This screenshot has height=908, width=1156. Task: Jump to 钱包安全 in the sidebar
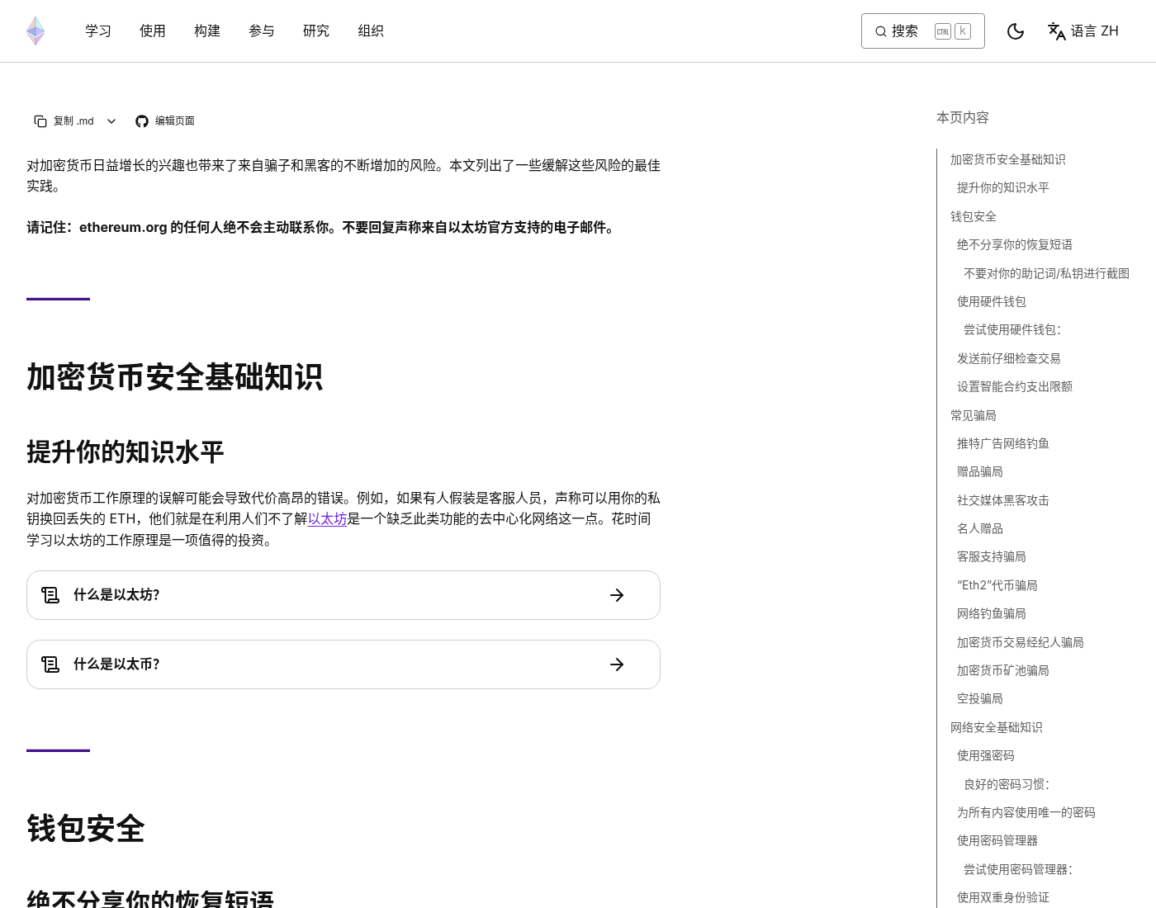click(x=973, y=216)
